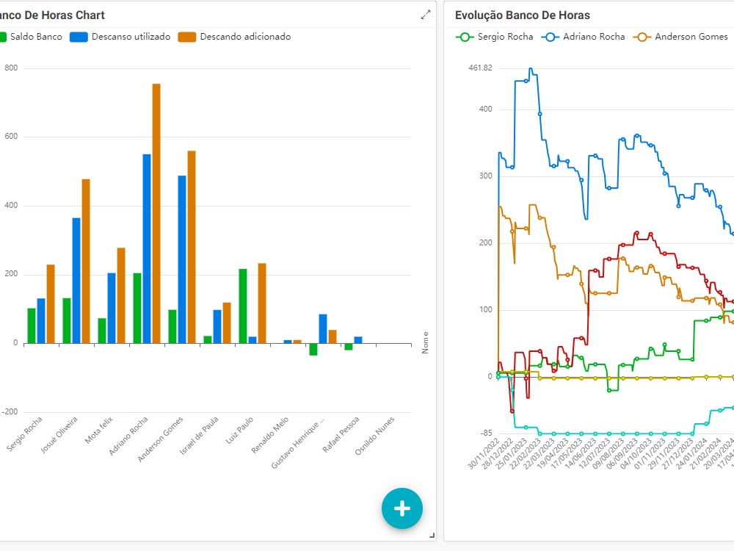Toggle Sergio Rocha line in legend

coord(494,37)
